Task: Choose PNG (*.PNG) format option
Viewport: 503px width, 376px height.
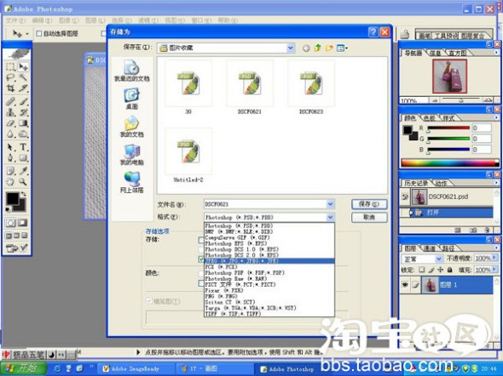Action: (269, 296)
